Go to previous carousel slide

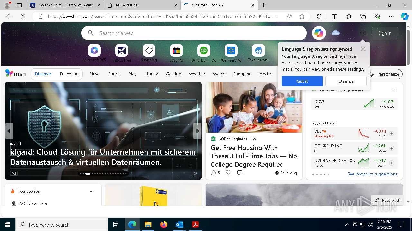click(x=9, y=131)
